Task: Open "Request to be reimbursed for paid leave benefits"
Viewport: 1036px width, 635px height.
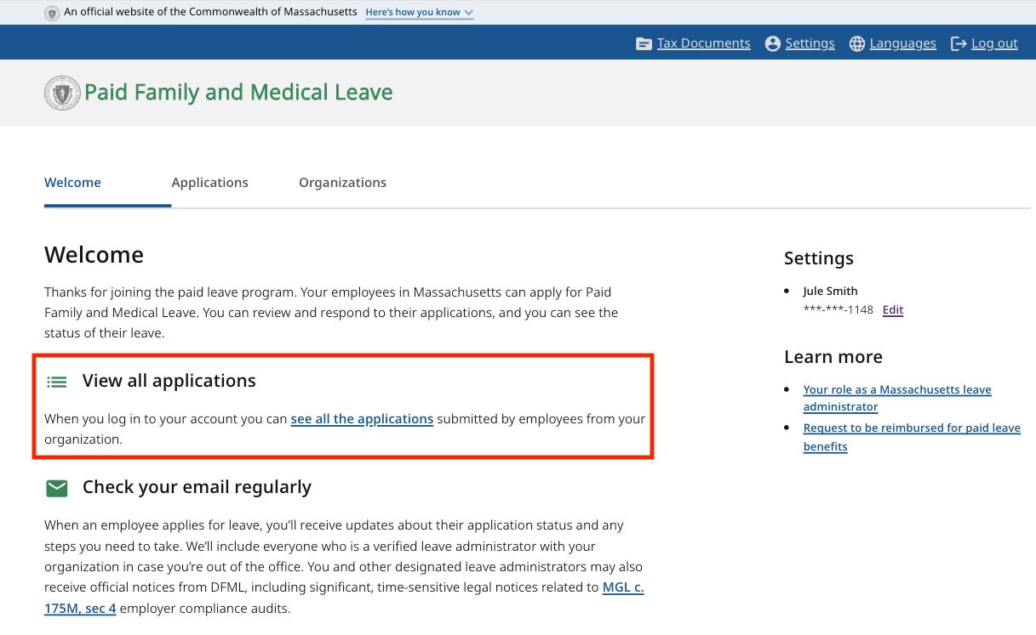Action: click(911, 428)
